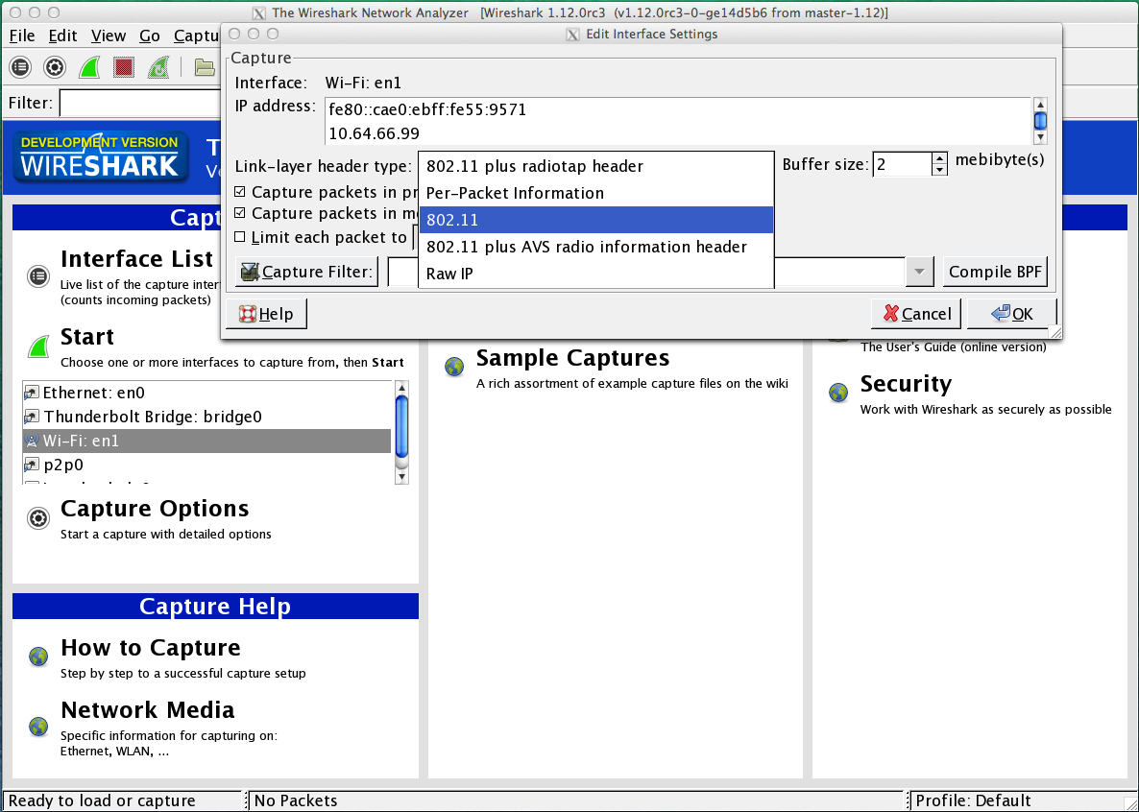The height and width of the screenshot is (812, 1139).
Task: Click The User's Guide (online version) text
Action: pyautogui.click(x=953, y=347)
